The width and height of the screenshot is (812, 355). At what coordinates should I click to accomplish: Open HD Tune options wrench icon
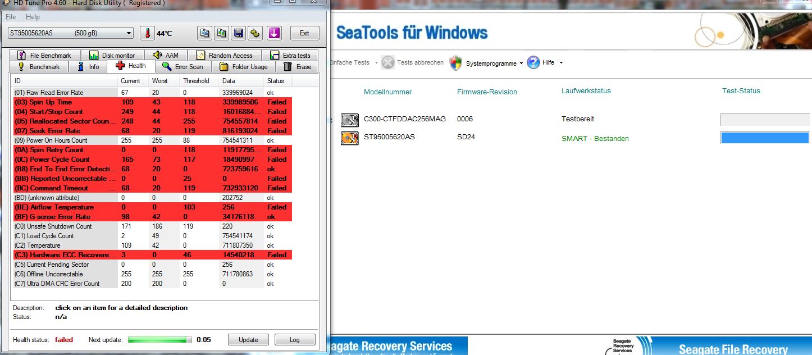[256, 33]
